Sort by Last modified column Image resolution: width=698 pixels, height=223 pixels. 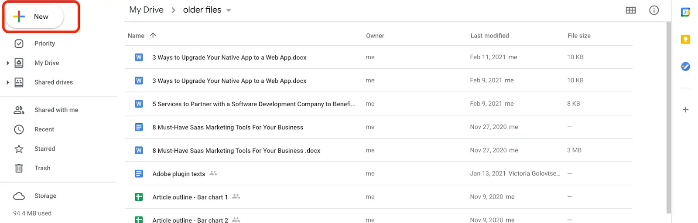[x=489, y=36]
